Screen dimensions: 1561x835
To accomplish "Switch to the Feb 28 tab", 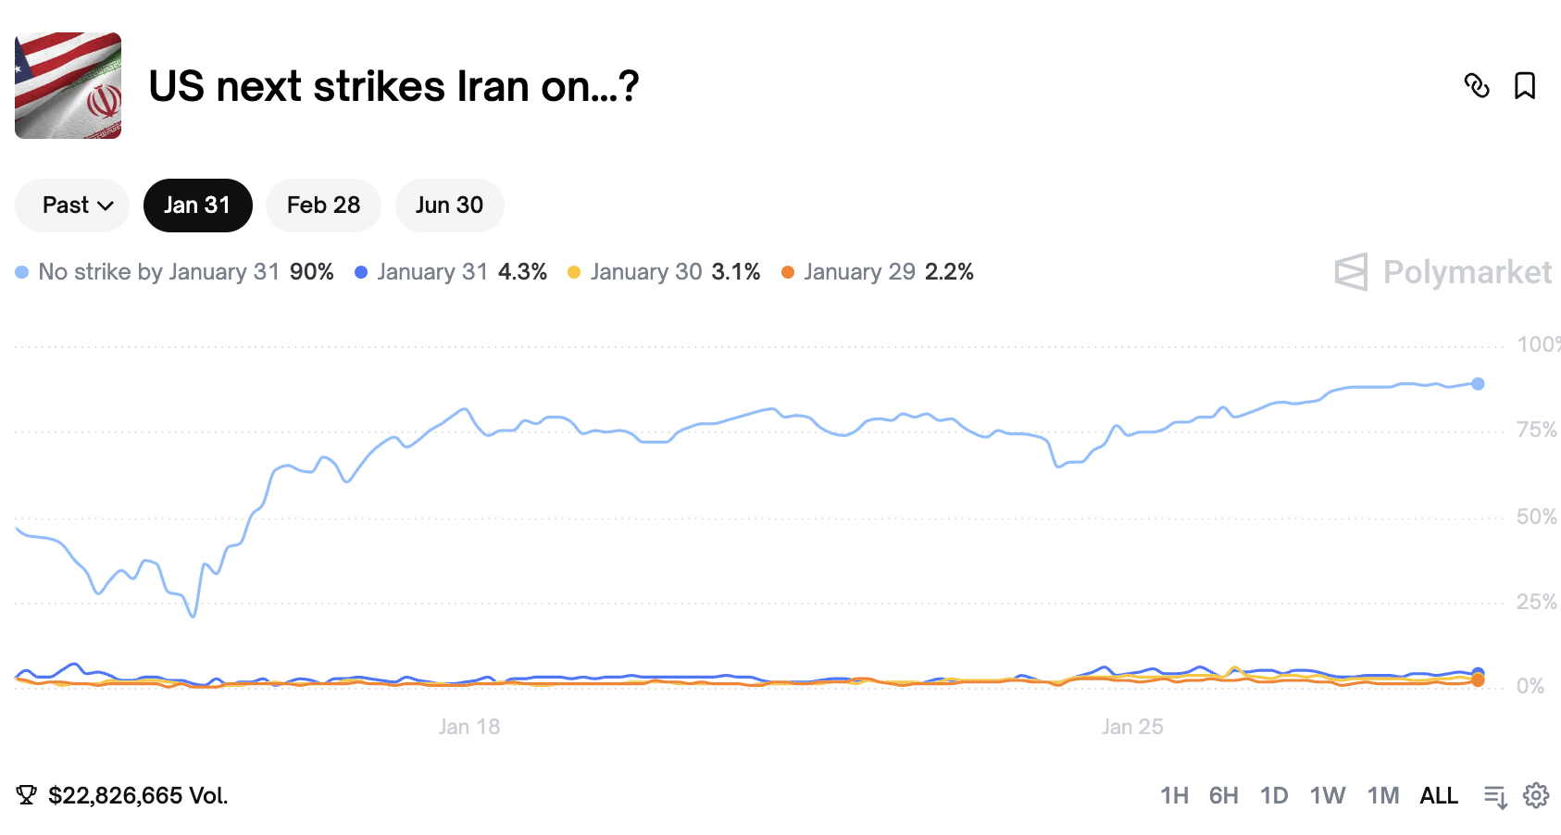I will tap(323, 206).
